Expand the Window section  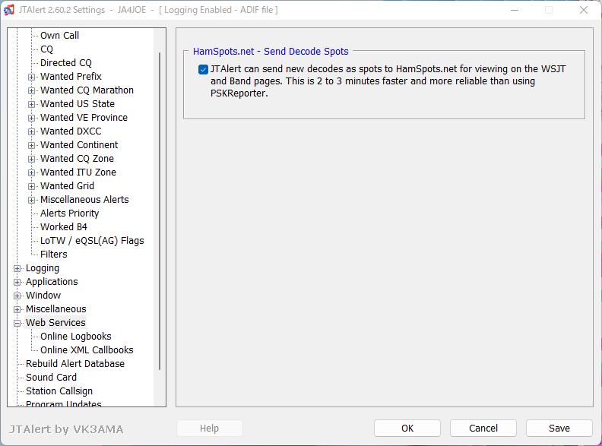[x=17, y=296]
